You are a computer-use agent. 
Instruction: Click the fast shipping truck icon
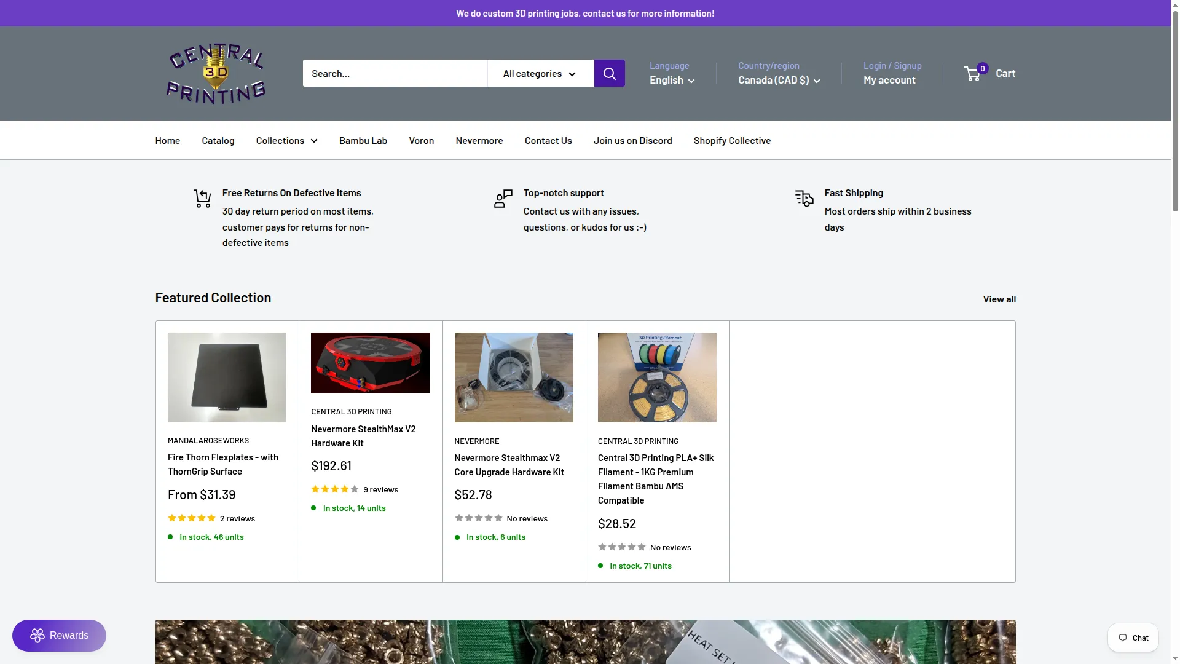click(804, 198)
